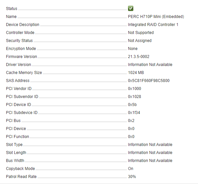Select the 1024 MB cache size value
The image size is (198, 184).
point(136,73)
